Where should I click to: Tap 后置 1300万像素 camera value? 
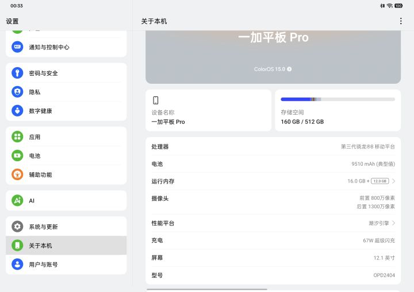375,207
